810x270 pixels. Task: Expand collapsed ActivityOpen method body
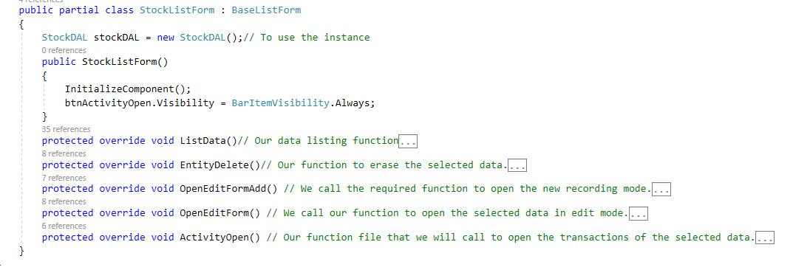(x=764, y=238)
